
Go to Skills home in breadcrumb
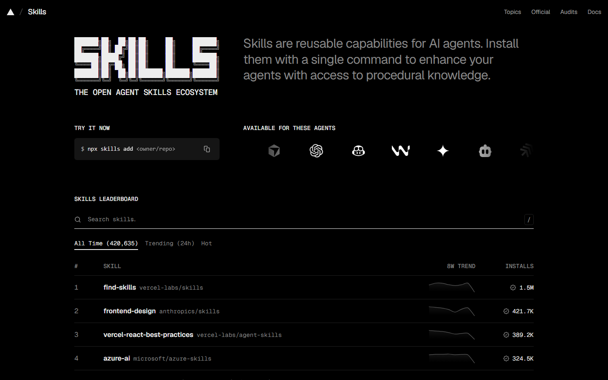click(x=37, y=12)
